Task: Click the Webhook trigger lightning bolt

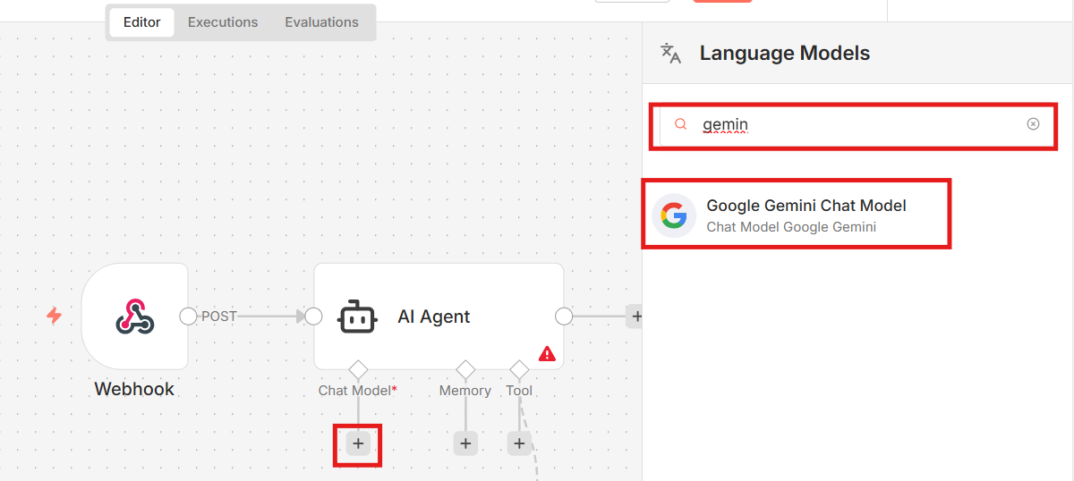Action: pyautogui.click(x=54, y=316)
